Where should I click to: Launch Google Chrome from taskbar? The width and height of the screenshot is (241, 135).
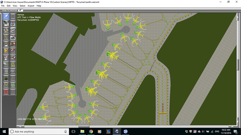click(91, 131)
